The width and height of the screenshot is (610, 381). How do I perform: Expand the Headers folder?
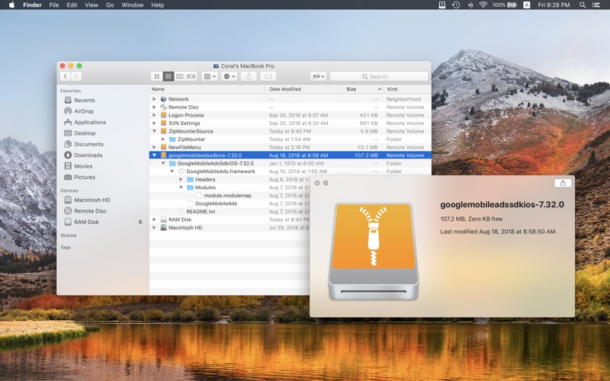pos(181,180)
